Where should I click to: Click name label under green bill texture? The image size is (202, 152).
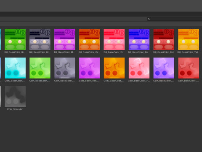pyautogui.click(x=15, y=52)
